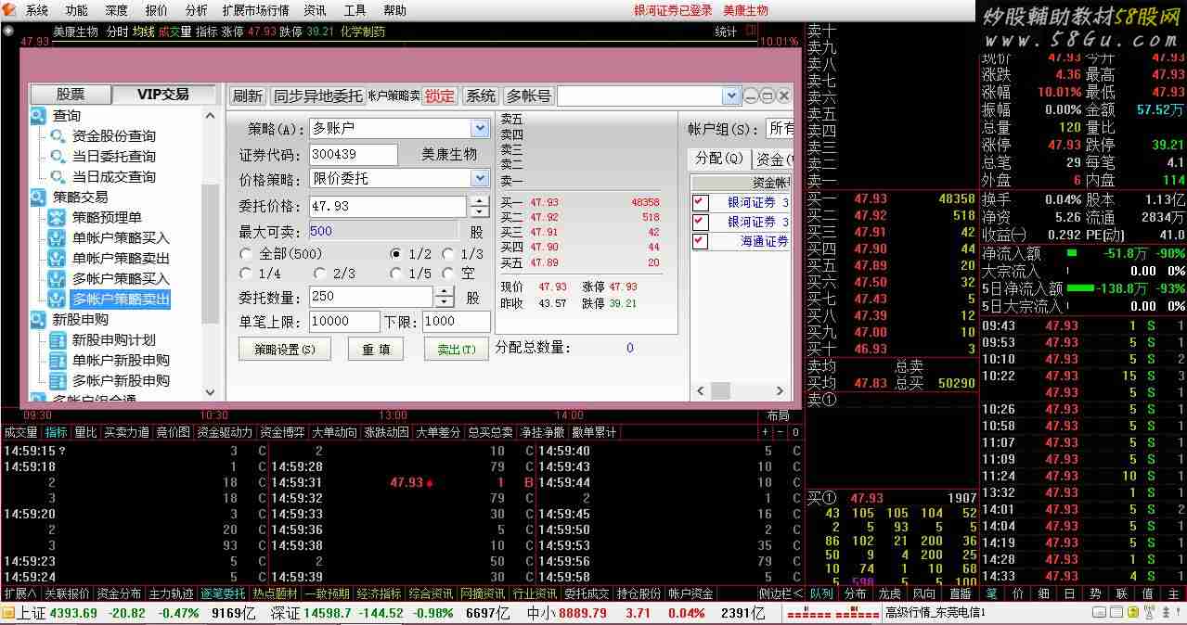Click the sidebar tree vertical scrollbar

[210, 250]
